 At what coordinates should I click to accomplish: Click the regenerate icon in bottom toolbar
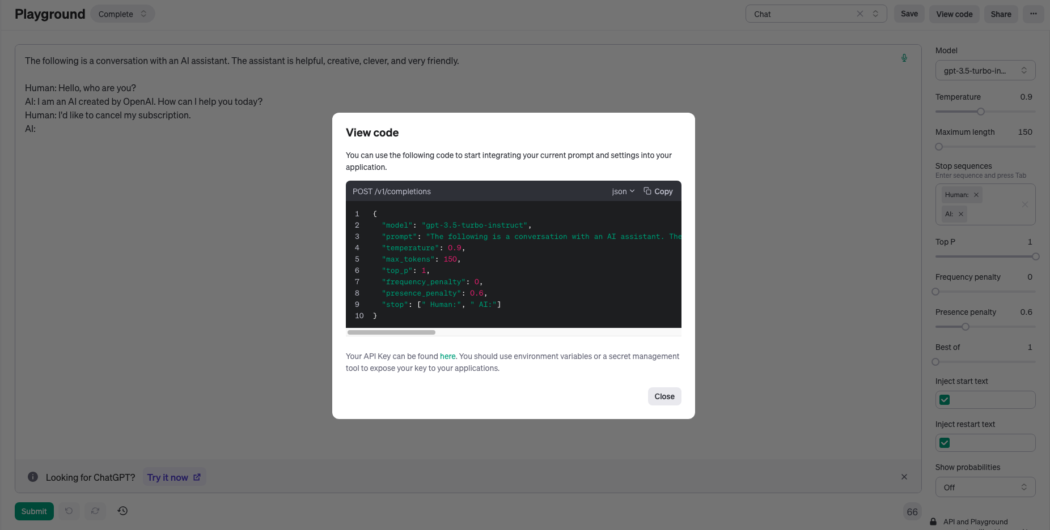[95, 511]
